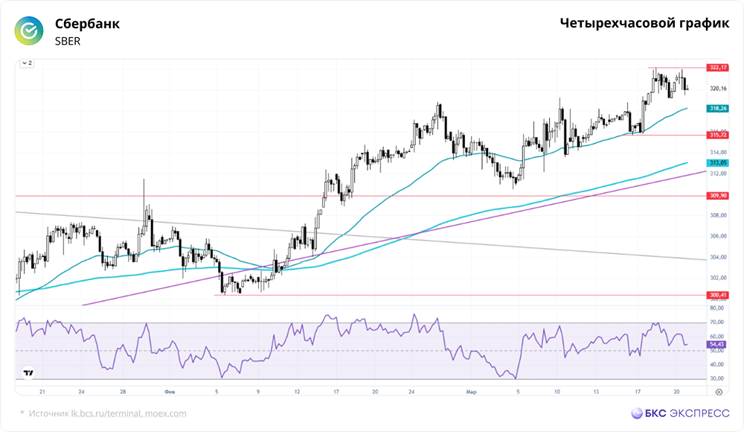Screen dimensions: 744x432
Task: Click the price scale value 302,00
Action: pyautogui.click(x=718, y=278)
